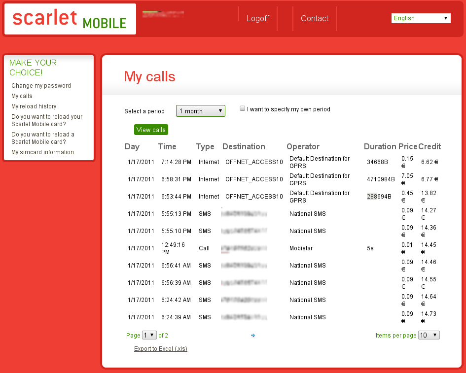Screen dimensions: 466x373
Task: Click the Duration column header
Action: (x=380, y=146)
